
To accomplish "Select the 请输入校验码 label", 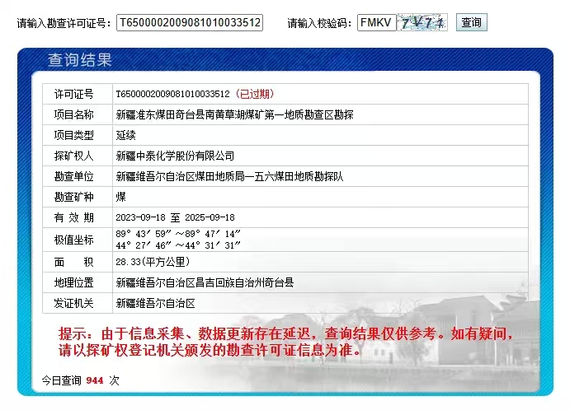I will pyautogui.click(x=319, y=24).
